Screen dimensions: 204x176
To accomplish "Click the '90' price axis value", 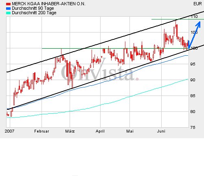I will (x=193, y=80).
